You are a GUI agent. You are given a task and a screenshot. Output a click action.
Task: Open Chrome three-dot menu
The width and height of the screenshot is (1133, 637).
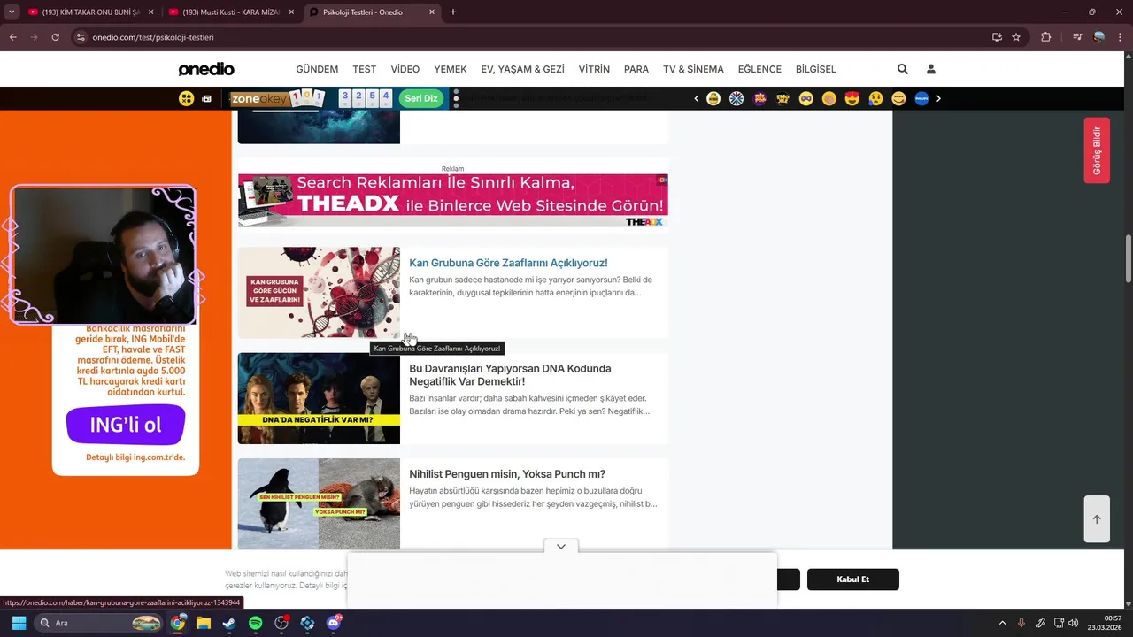pos(1120,37)
